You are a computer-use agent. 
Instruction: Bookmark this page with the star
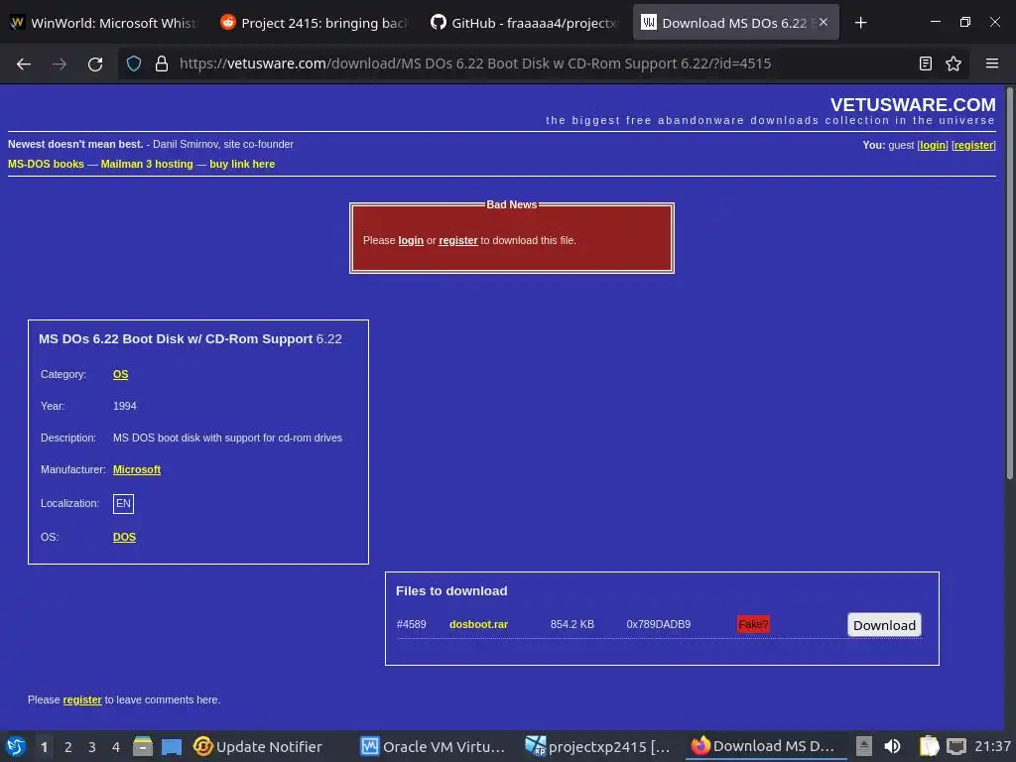pos(953,63)
